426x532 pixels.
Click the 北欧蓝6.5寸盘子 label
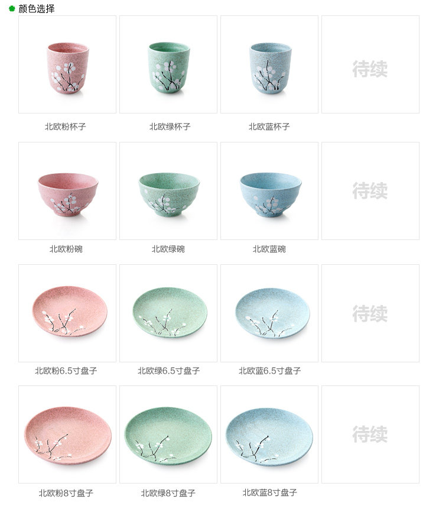click(x=269, y=371)
